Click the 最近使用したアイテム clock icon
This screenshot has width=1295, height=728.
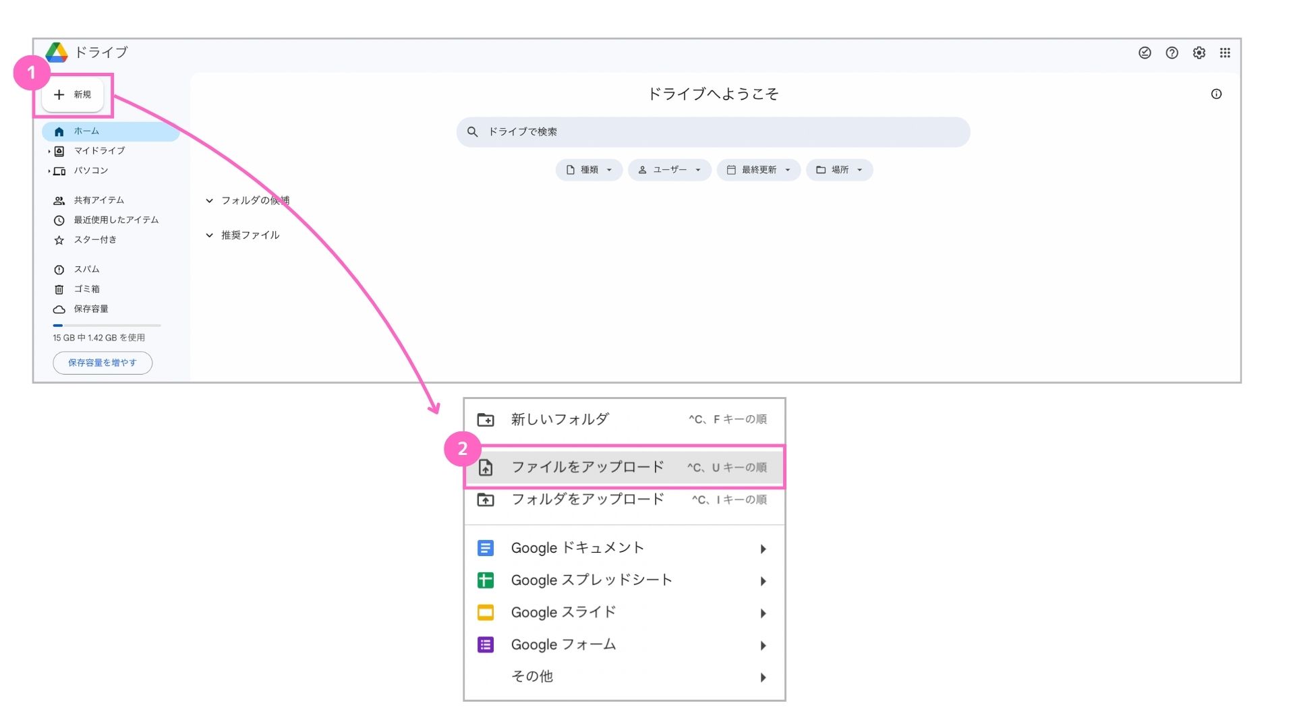pyautogui.click(x=59, y=221)
